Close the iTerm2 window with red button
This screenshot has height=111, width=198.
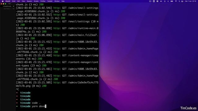tap(1, 4)
